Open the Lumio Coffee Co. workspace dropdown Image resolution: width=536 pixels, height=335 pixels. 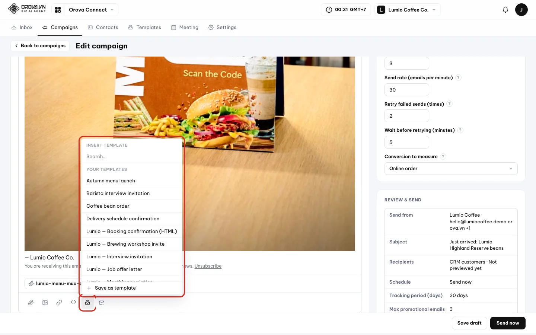pyautogui.click(x=408, y=10)
